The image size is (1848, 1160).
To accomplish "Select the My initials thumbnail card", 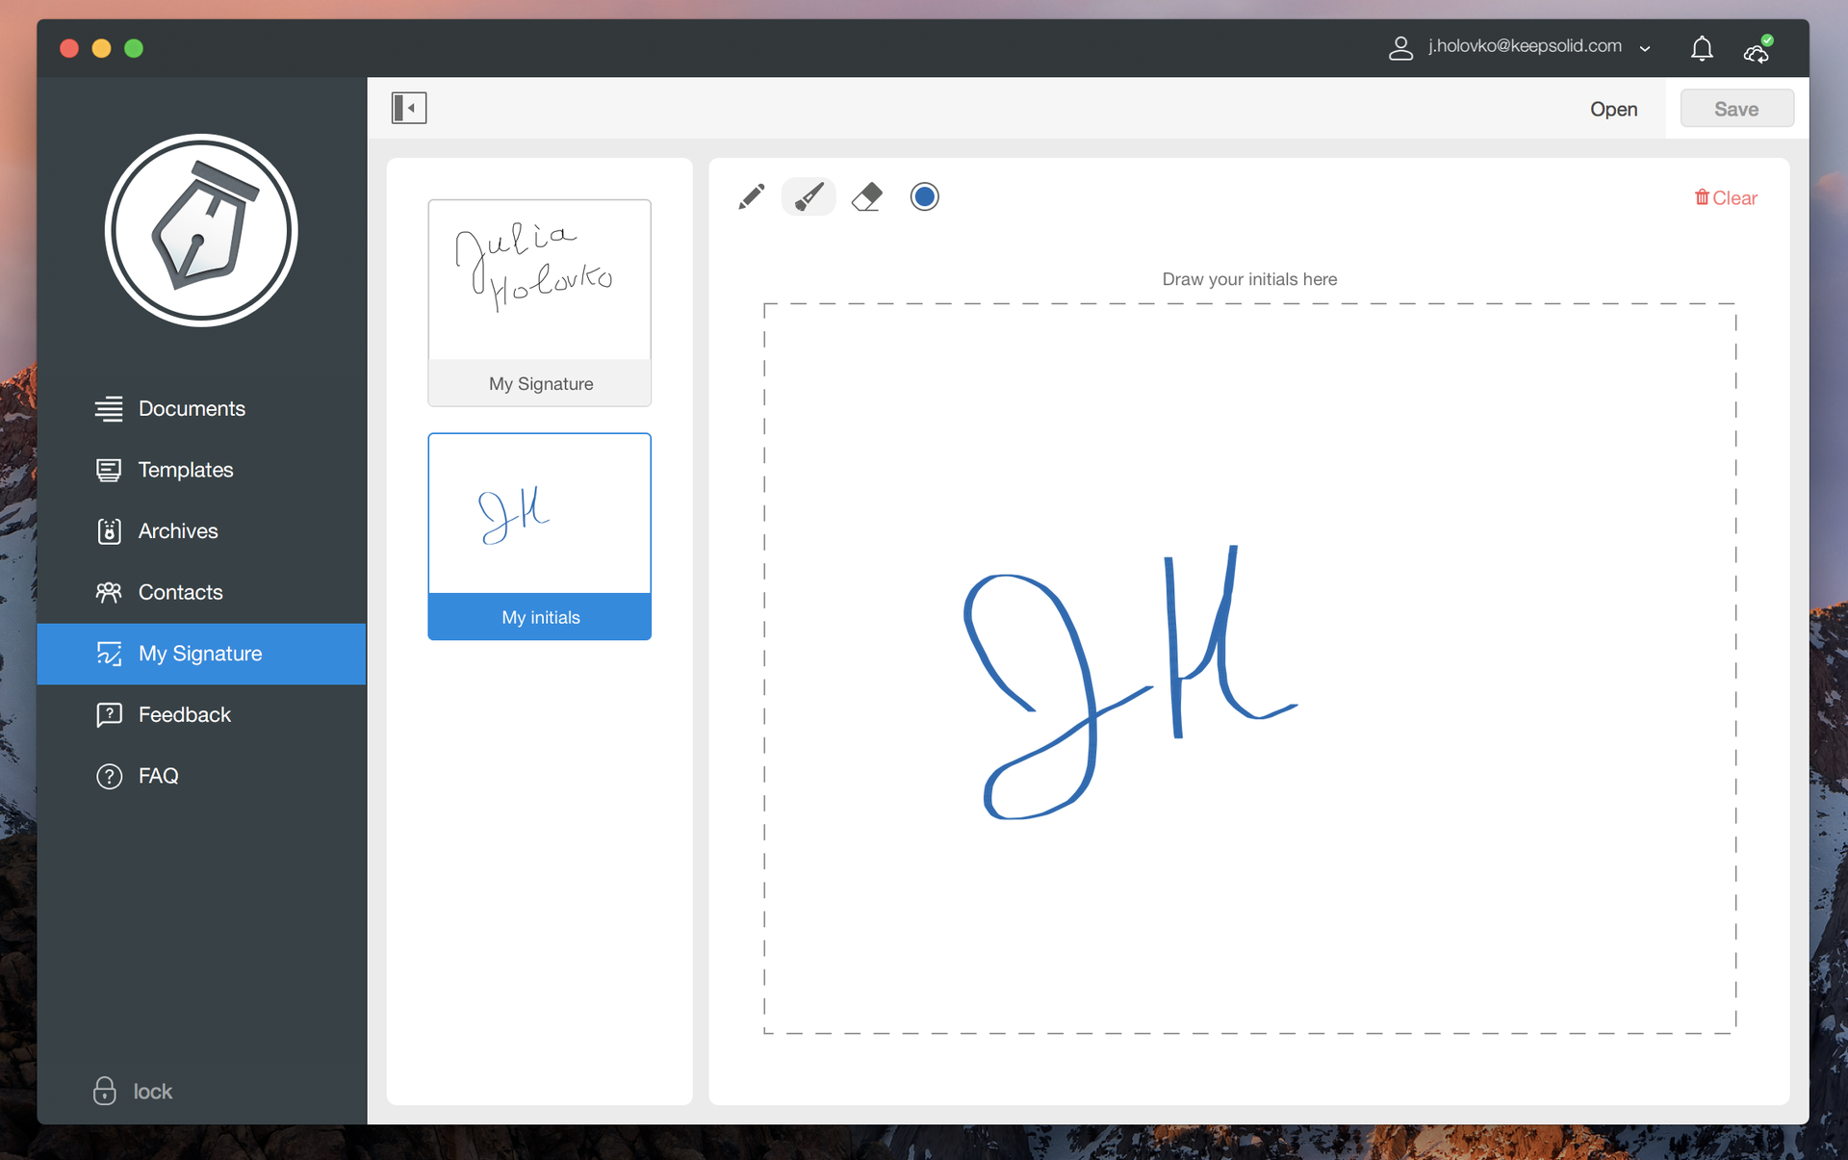I will click(540, 536).
